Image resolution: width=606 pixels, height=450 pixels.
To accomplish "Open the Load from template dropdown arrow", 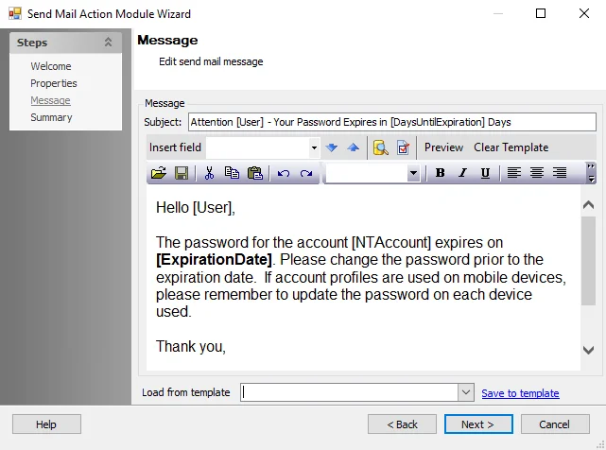I will [x=466, y=392].
